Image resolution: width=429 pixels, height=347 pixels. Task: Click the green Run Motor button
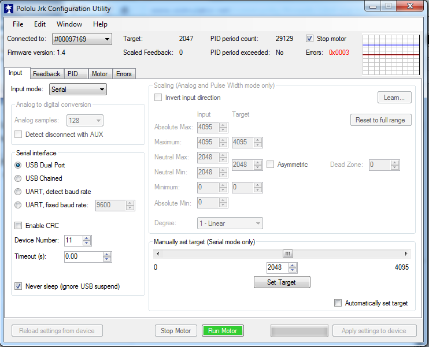coord(223,331)
